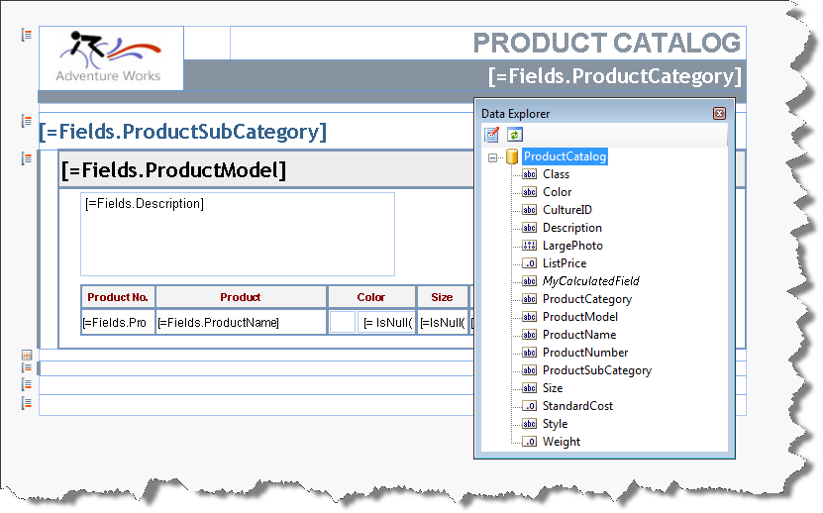Select the Color field in Data Explorer
This screenshot has width=823, height=513.
pyautogui.click(x=557, y=192)
